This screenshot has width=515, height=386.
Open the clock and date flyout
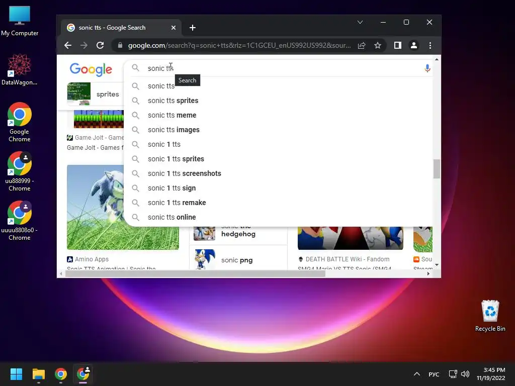click(491, 374)
